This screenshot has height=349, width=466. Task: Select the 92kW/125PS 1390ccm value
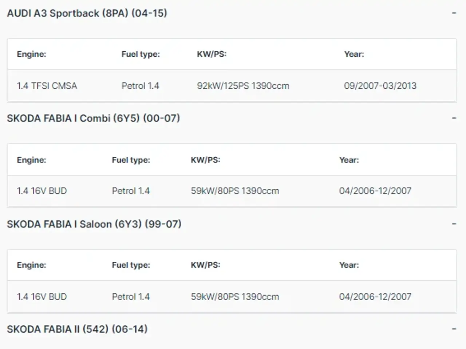coord(243,86)
